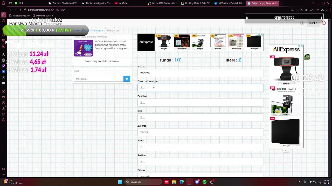Open the sidebar Home icon
Viewport: 332px width, 186px height.
pos(4,15)
